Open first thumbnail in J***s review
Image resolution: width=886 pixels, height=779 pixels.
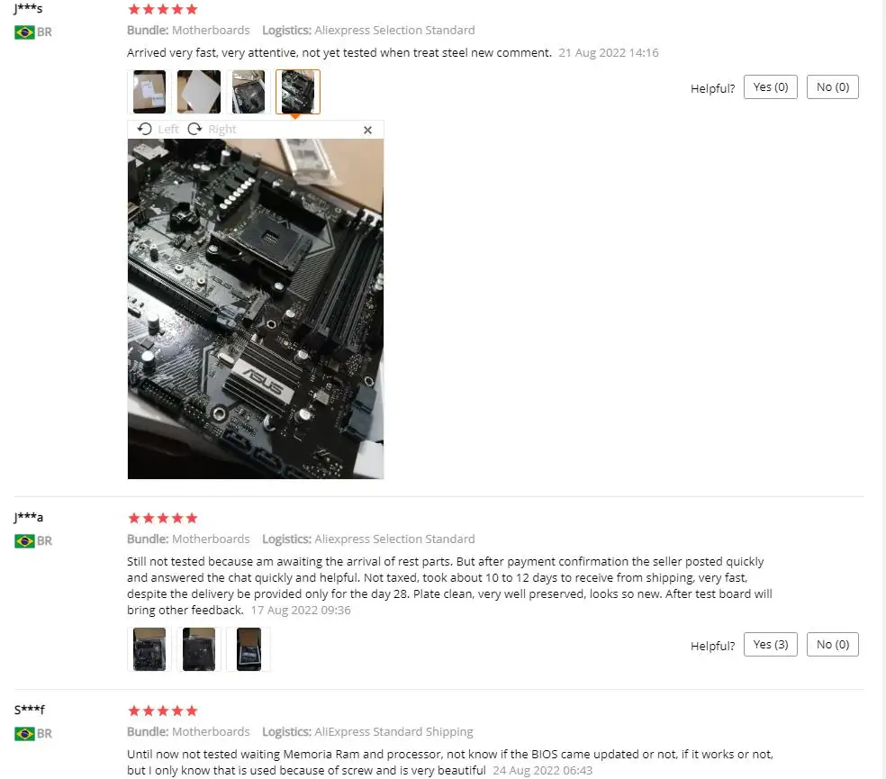(149, 92)
